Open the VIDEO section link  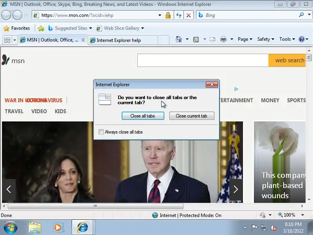pyautogui.click(x=39, y=111)
